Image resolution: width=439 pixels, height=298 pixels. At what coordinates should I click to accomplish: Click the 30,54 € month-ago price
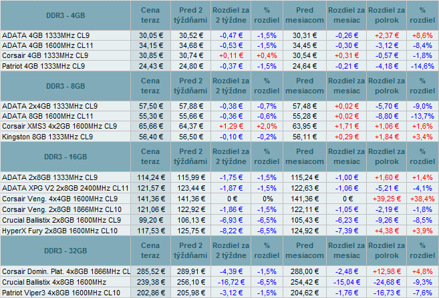[x=305, y=55]
